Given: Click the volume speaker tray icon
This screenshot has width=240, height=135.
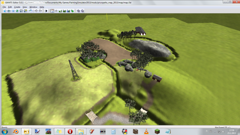Looking at the screenshot, I should point(223,132).
